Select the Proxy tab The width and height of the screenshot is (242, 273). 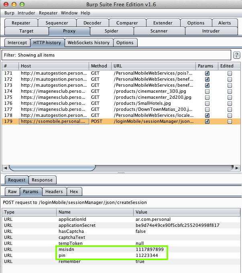[x=69, y=31]
